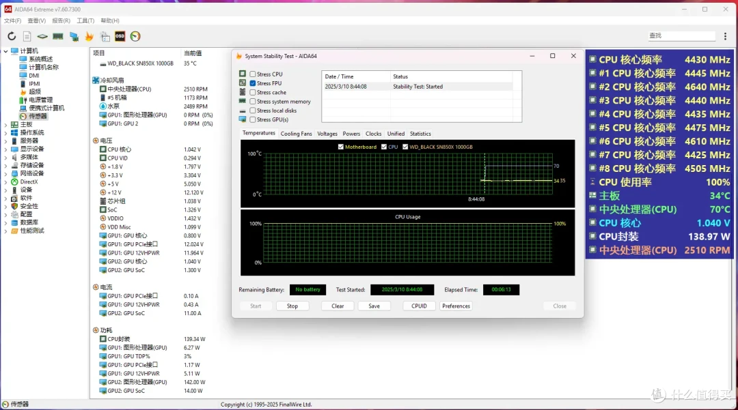Open the 工具(T) menu
The width and height of the screenshot is (738, 410).
click(x=85, y=20)
